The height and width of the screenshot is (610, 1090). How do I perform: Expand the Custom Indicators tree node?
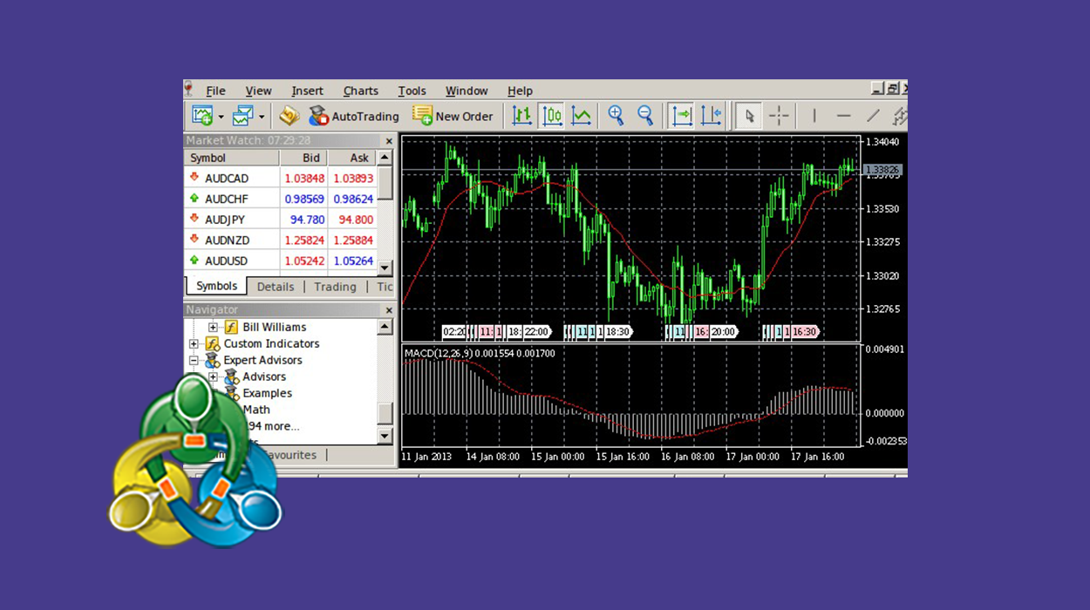tap(194, 344)
